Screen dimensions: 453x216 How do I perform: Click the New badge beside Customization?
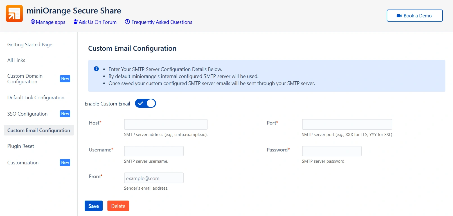point(65,162)
